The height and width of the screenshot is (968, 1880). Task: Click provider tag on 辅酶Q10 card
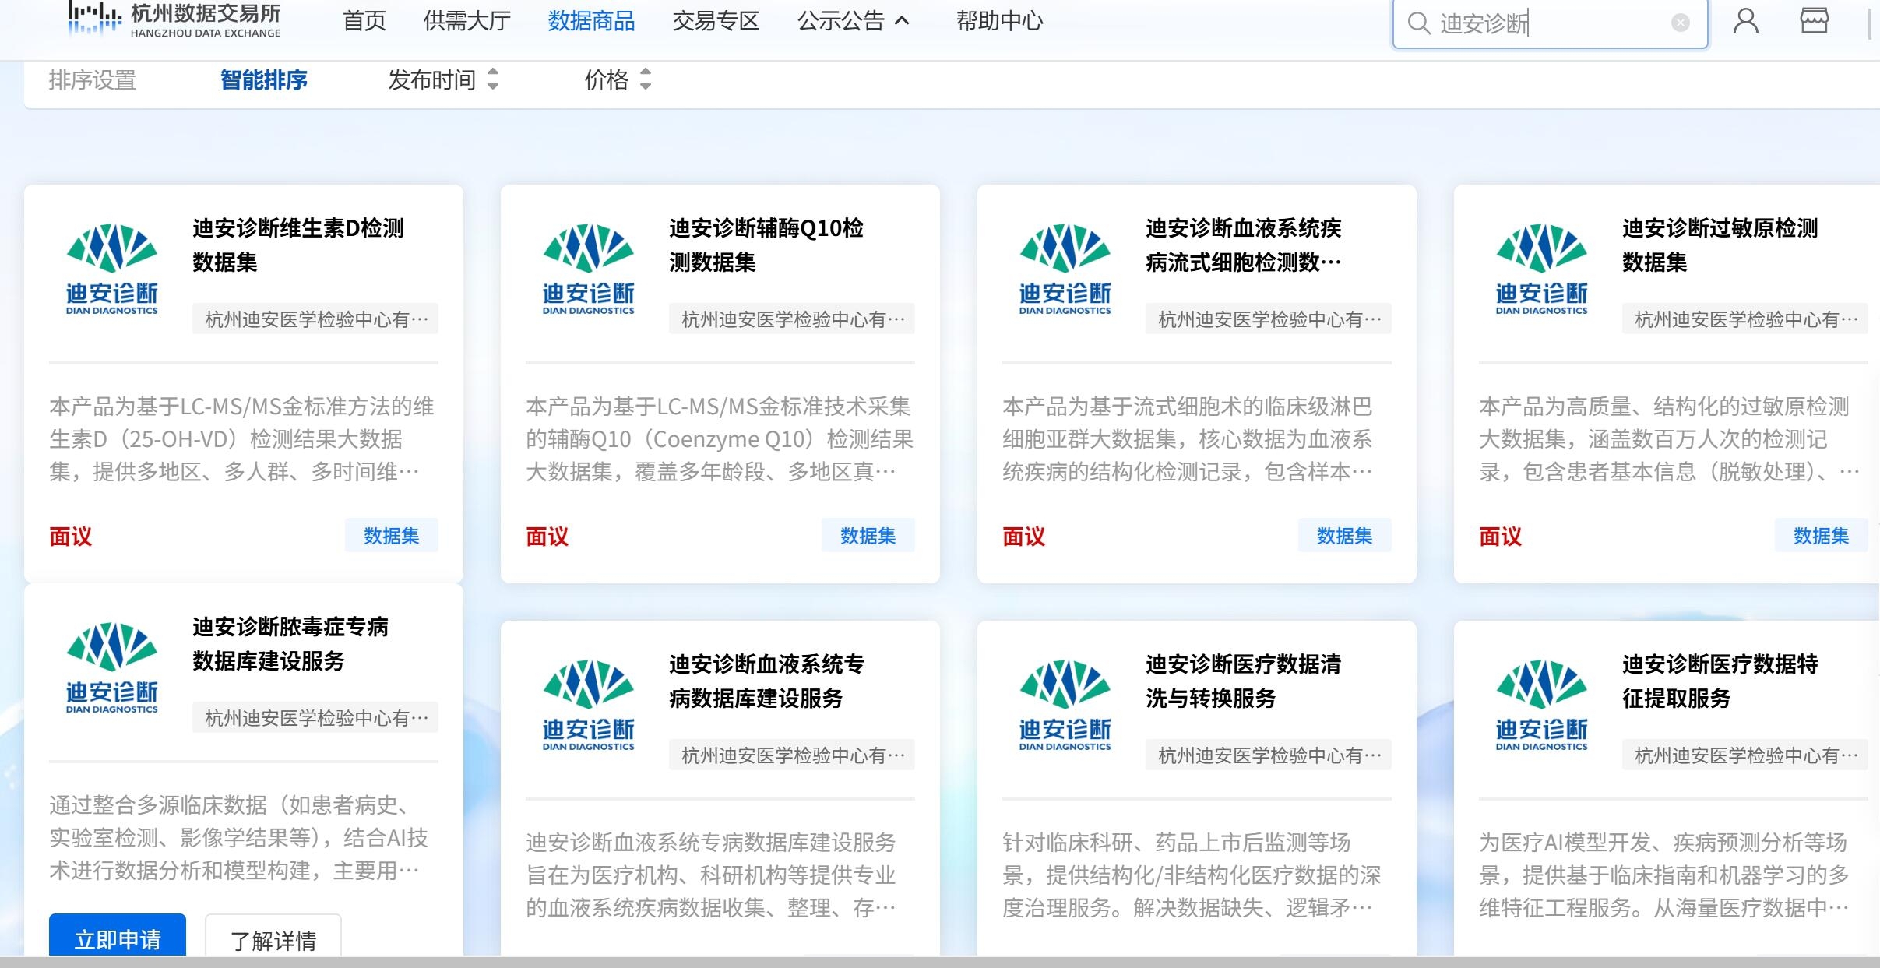792,319
